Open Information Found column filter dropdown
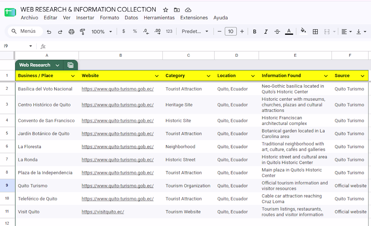This screenshot has height=226, width=371. 326,76
